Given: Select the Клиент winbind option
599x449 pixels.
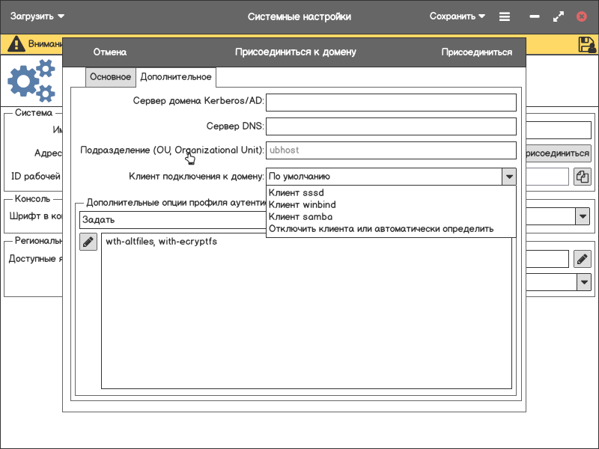Looking at the screenshot, I should (x=302, y=205).
